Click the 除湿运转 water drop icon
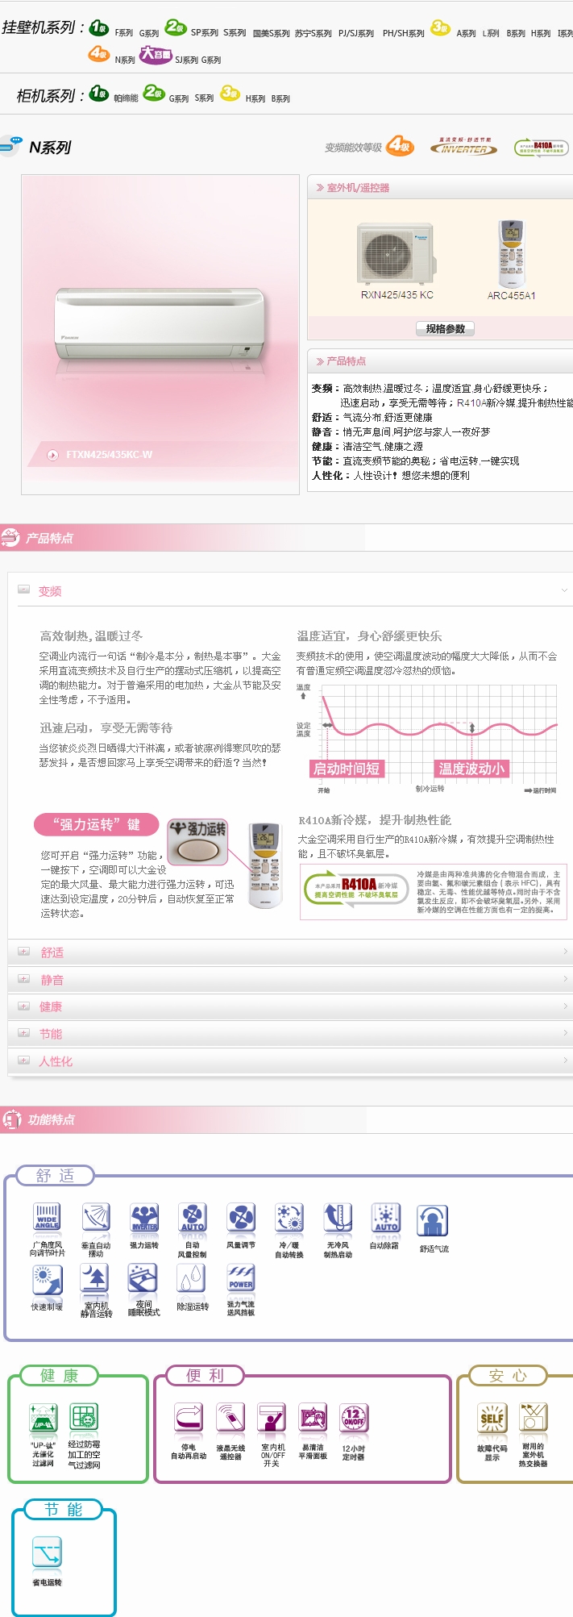Screen dimensions: 573x1617 192,1278
